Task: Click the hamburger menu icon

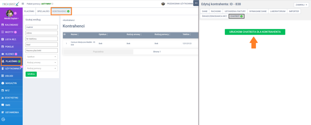Action: 23,4
